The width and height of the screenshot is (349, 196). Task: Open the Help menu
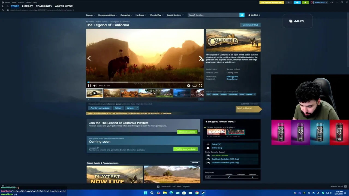[x=35, y=2]
